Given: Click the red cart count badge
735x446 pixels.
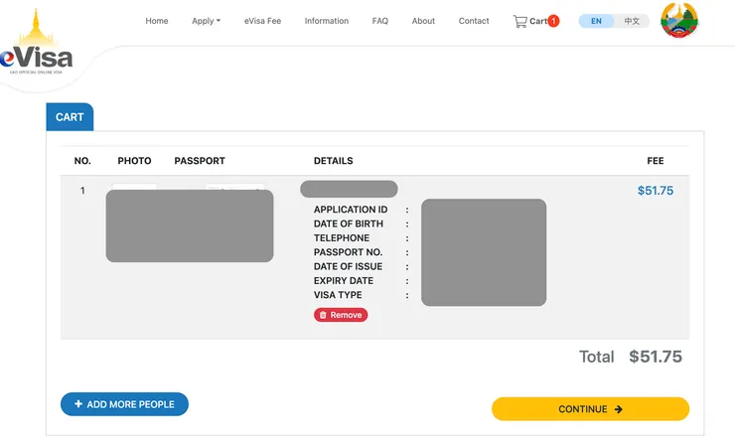Looking at the screenshot, I should 553,21.
